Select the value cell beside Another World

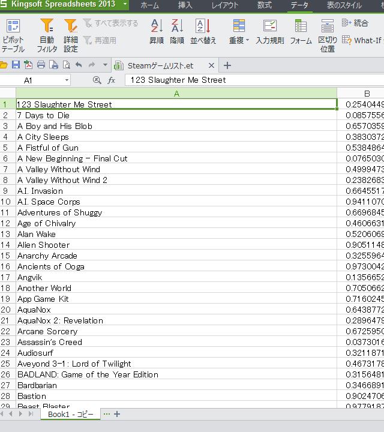[361, 288]
